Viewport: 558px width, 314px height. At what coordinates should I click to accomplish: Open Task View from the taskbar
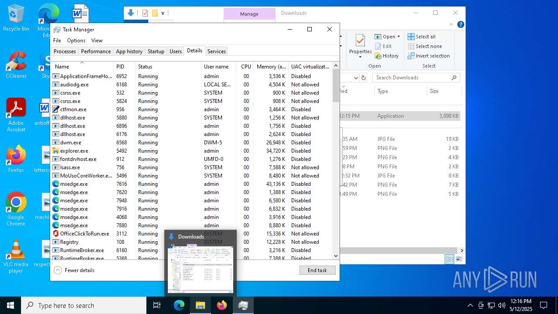coord(157,305)
